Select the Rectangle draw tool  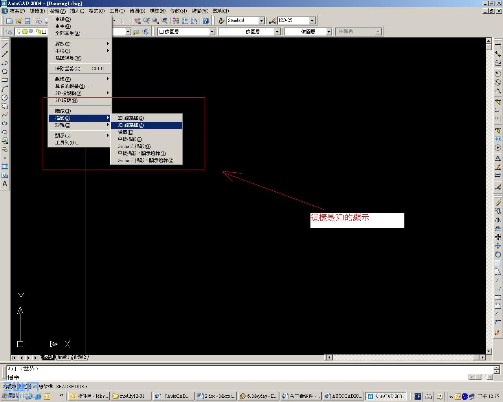coord(5,80)
